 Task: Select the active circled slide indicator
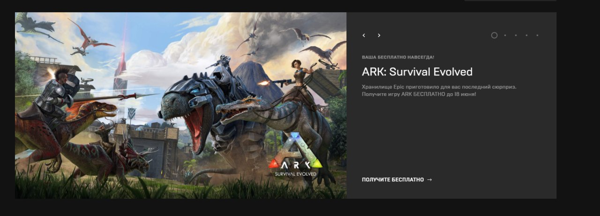pos(494,35)
